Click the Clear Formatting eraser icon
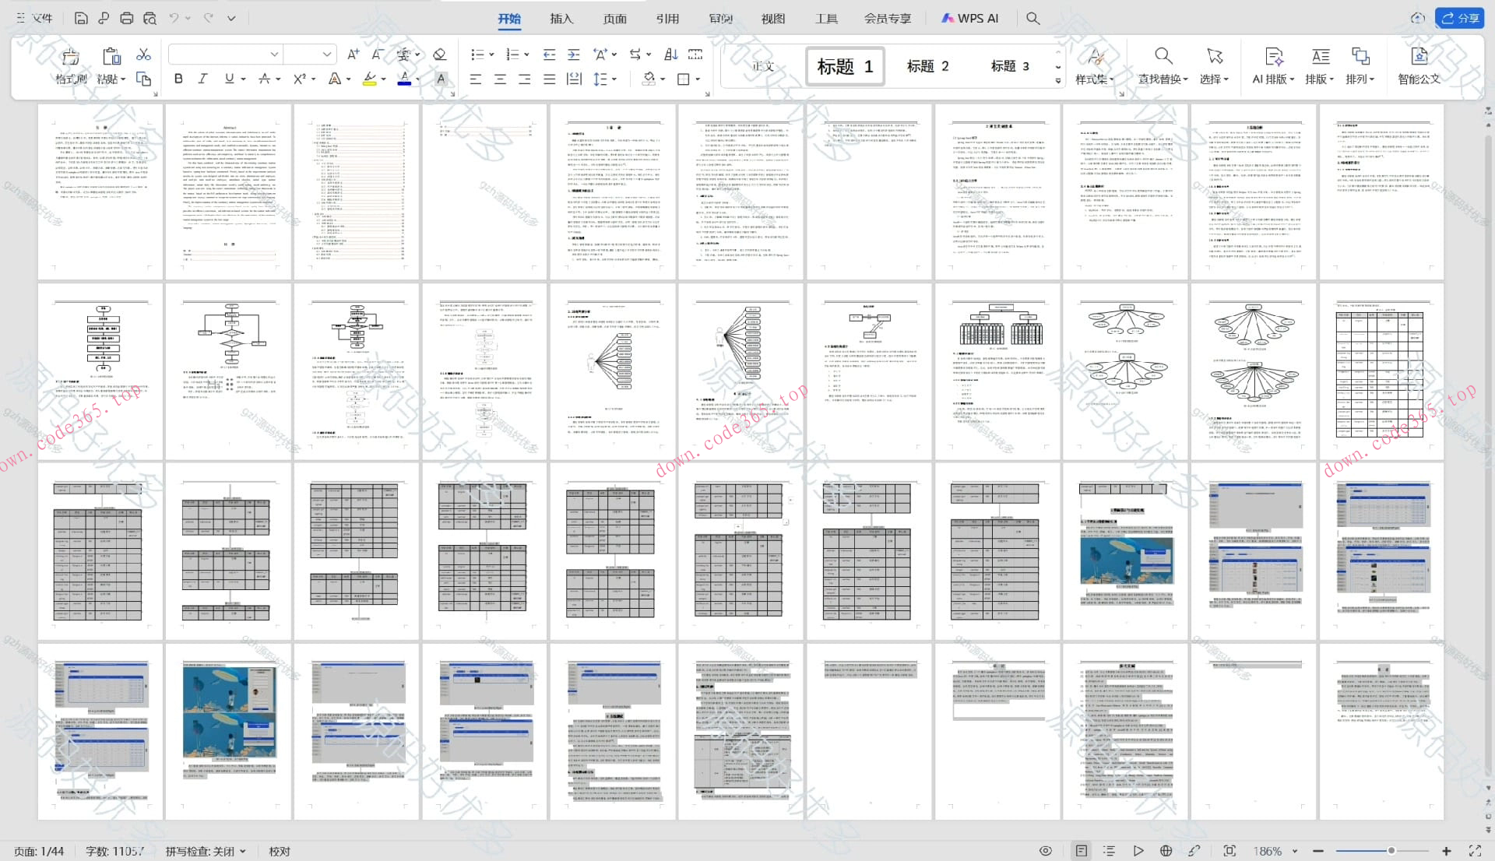The image size is (1495, 861). point(439,54)
